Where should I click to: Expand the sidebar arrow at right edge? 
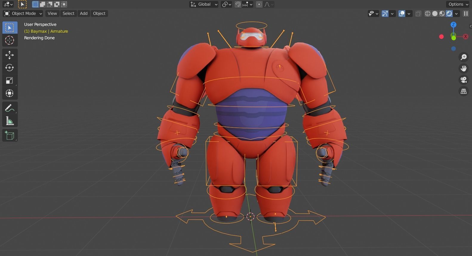click(471, 26)
